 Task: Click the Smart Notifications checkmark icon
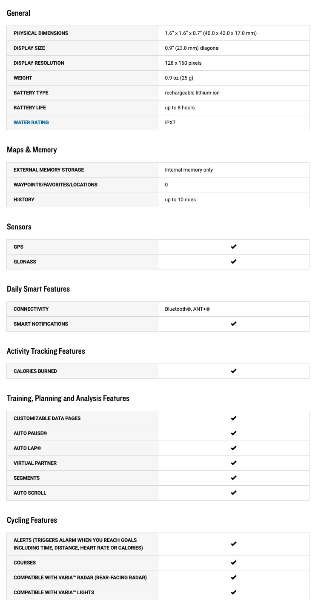pos(233,324)
